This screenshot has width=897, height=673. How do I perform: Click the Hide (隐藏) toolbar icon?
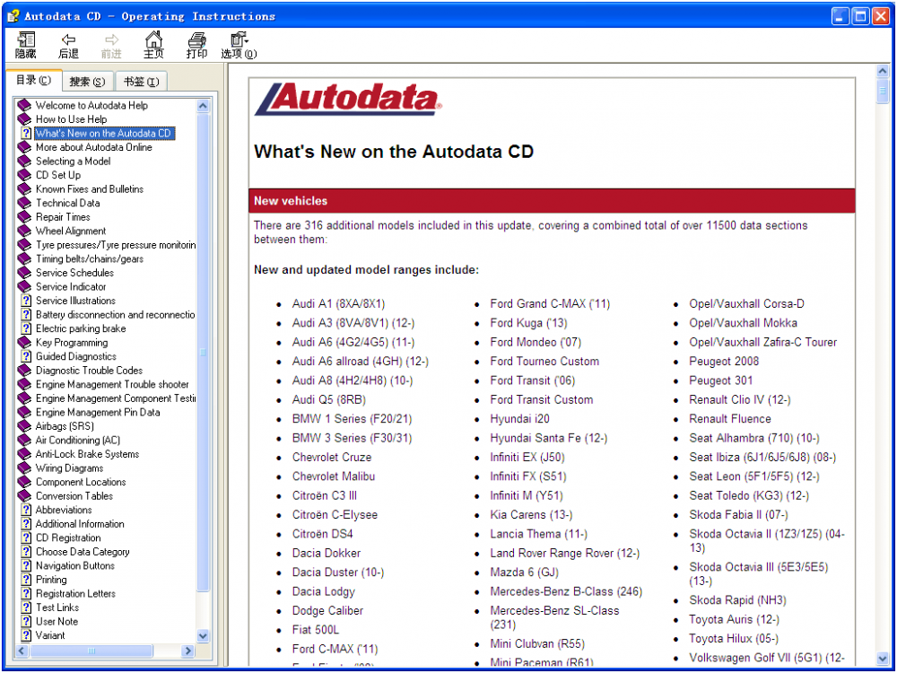(26, 40)
